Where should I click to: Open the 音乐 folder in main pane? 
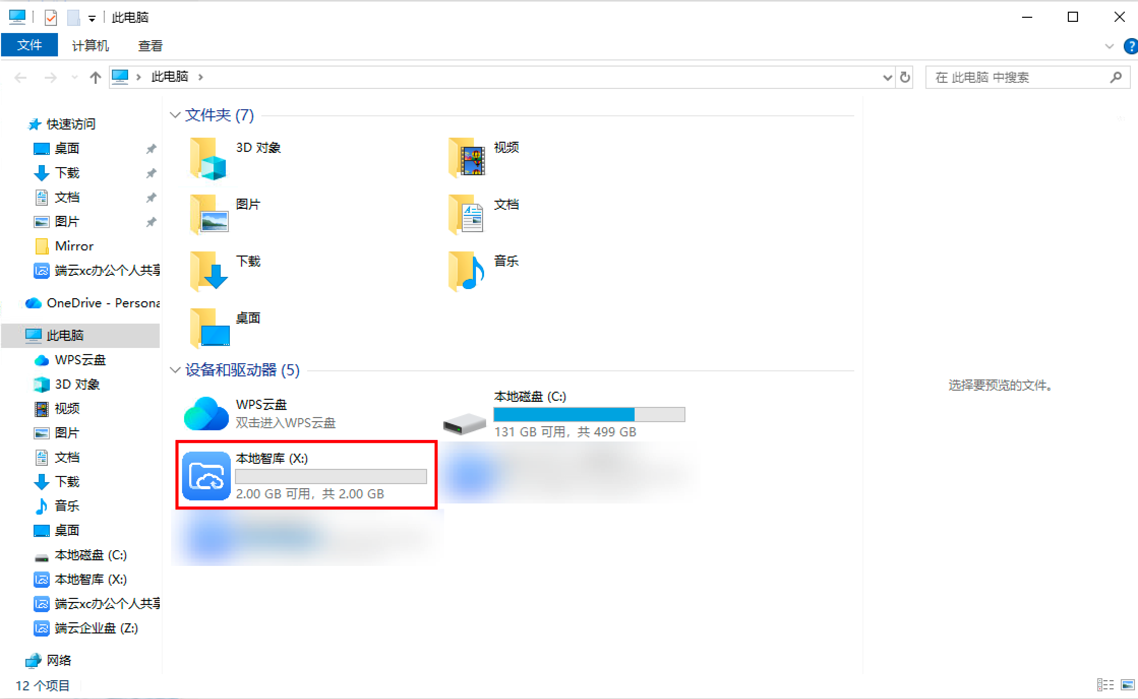click(467, 271)
